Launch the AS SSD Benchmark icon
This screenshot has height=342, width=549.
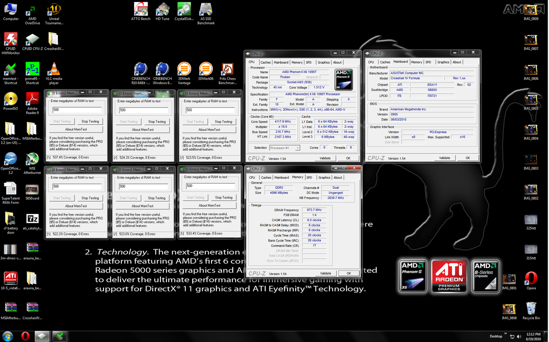[206, 14]
